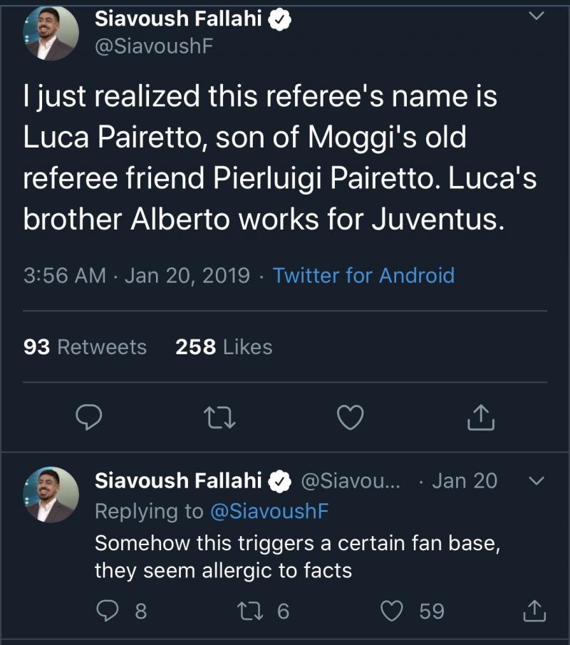
Task: Click the main tweet's verified badge
Action: pos(279,21)
